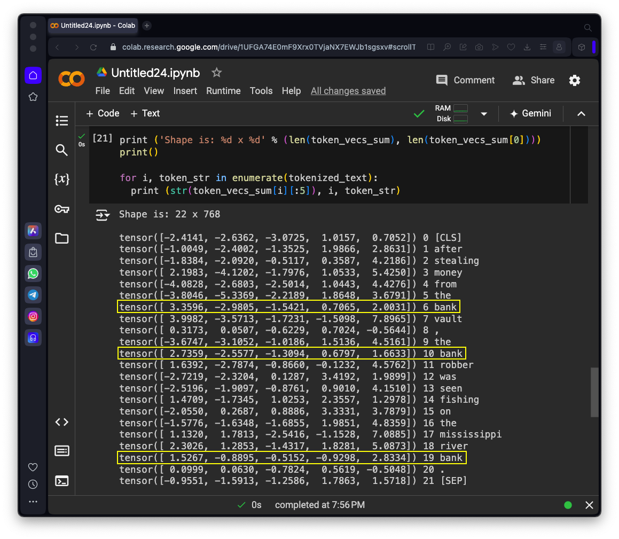Open the variables {x} panel

pyautogui.click(x=62, y=179)
